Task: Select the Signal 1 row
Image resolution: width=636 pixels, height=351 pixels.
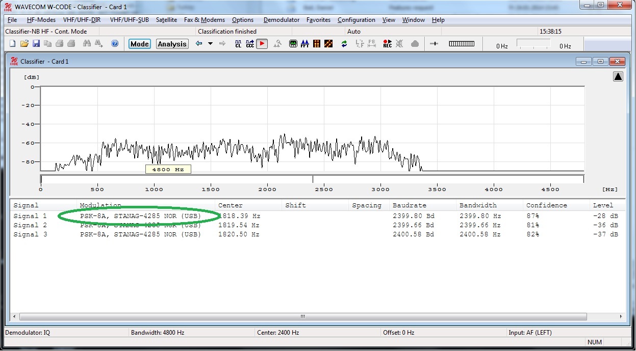Action: (317, 216)
